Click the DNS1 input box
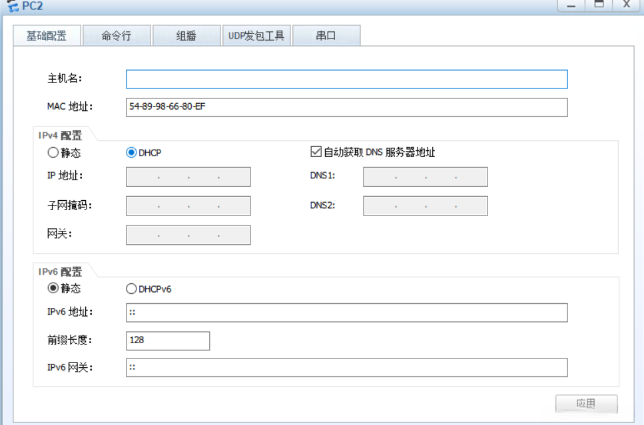This screenshot has width=644, height=425. (x=426, y=177)
